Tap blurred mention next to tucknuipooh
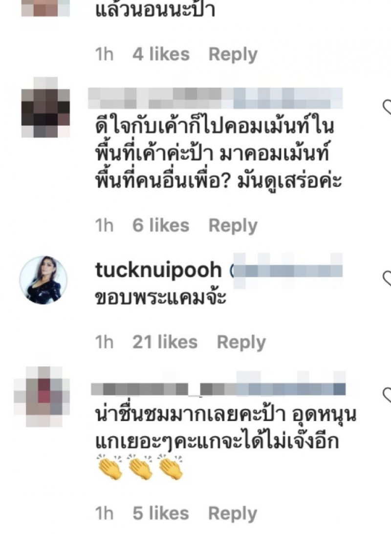The height and width of the screenshot is (534, 391). point(287,271)
